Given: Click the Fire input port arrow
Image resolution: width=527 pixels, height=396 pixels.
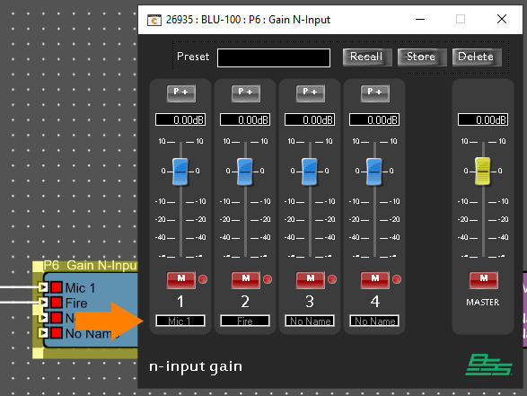Looking at the screenshot, I should (x=43, y=302).
